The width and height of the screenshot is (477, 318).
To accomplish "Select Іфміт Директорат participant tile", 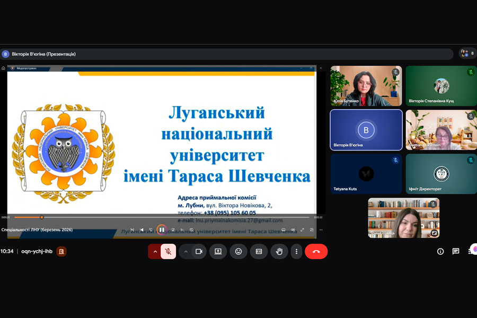I will tap(441, 174).
